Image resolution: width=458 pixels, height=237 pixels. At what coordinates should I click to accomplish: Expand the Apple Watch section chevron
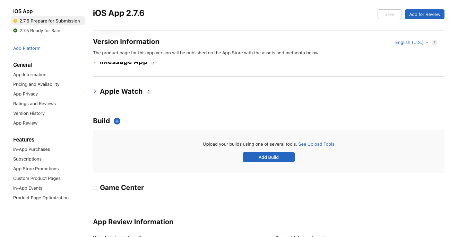tap(95, 91)
